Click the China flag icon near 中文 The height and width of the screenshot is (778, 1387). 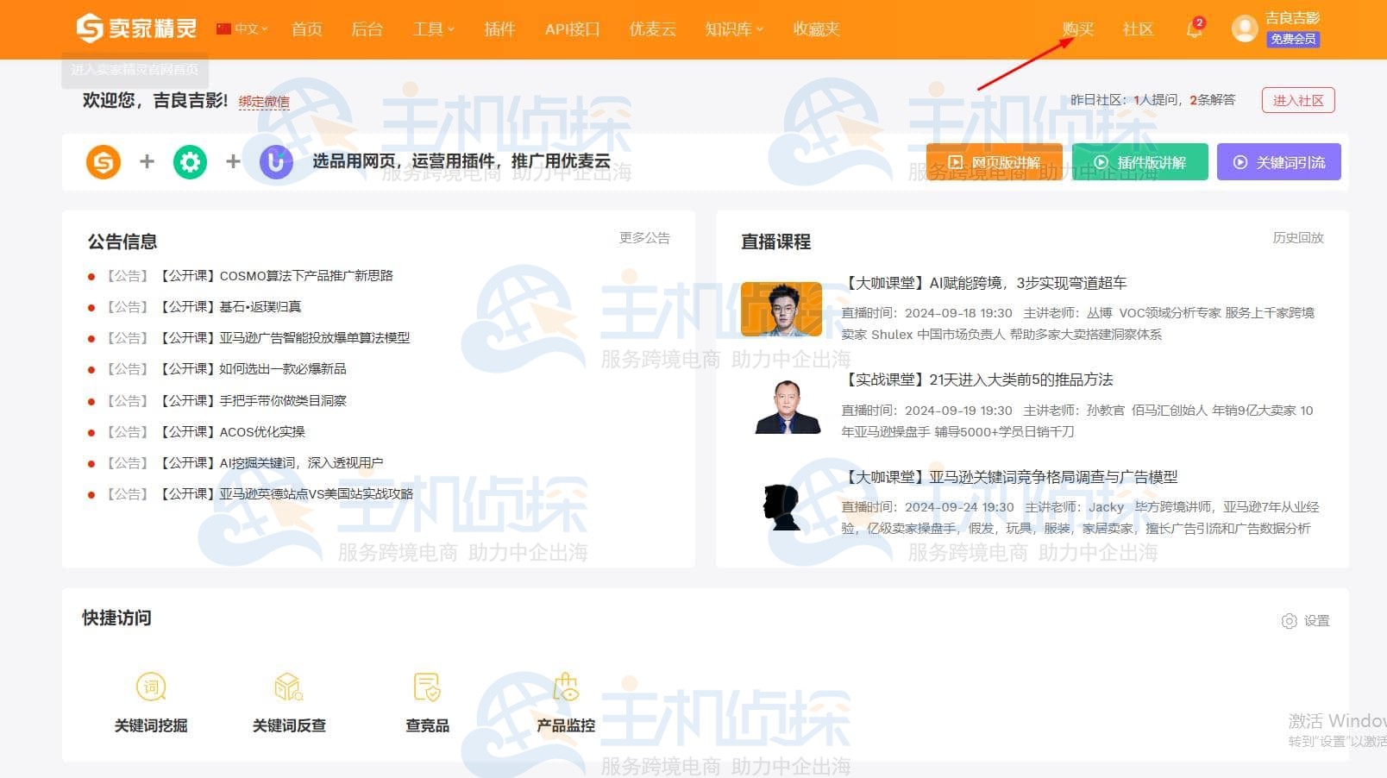pos(223,28)
